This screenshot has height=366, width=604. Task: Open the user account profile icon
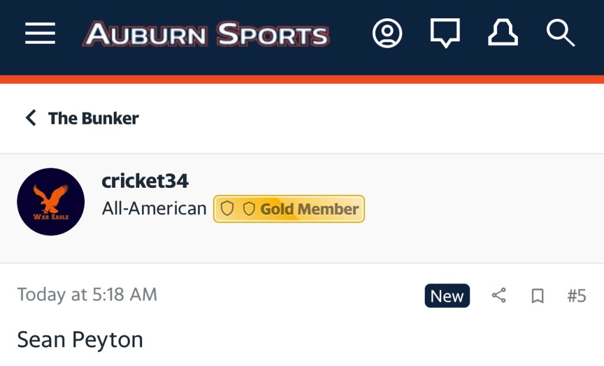(x=387, y=34)
